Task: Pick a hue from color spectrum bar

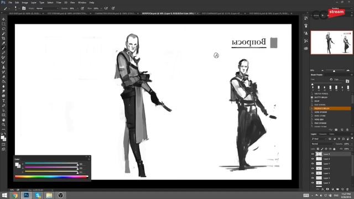Action: click(51, 177)
